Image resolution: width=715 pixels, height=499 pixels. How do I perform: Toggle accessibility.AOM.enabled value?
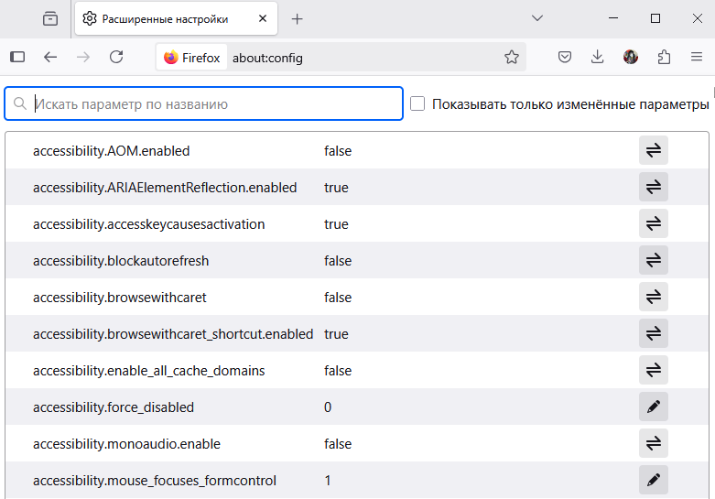coord(653,151)
